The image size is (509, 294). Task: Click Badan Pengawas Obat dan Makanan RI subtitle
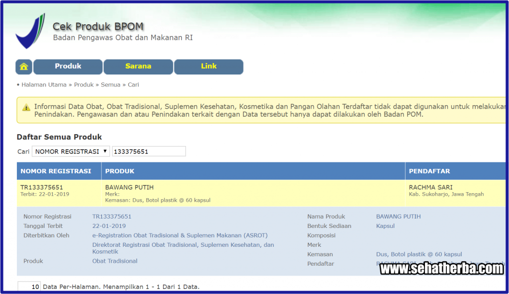[123, 38]
